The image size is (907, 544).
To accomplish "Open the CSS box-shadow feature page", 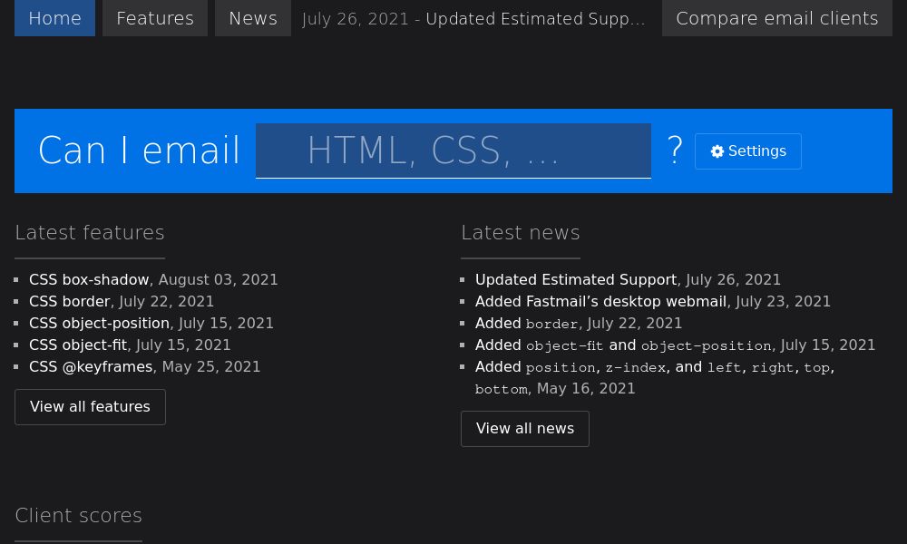I will click(x=89, y=279).
